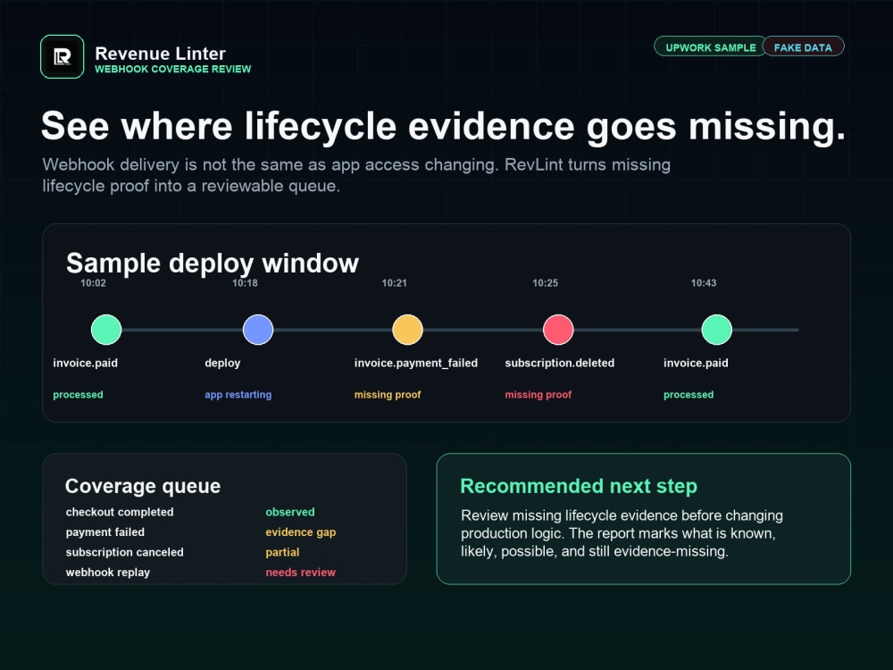Click the 10:02 timestamp
893x670 pixels.
(93, 283)
